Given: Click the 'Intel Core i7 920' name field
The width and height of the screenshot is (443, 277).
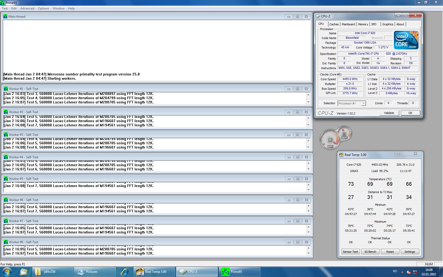Looking at the screenshot, I should 365,33.
